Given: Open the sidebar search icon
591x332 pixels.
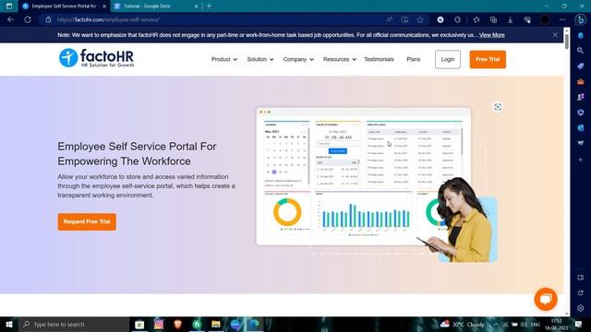Looking at the screenshot, I should coord(581,51).
